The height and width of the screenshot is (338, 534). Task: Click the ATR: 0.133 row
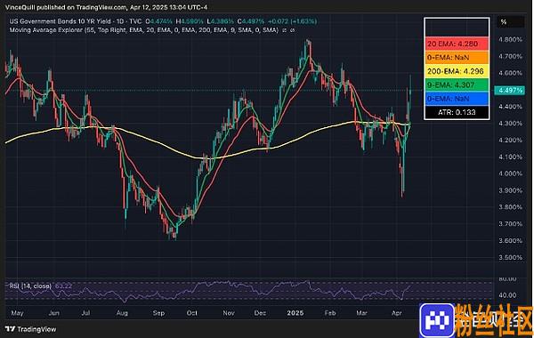coord(457,112)
